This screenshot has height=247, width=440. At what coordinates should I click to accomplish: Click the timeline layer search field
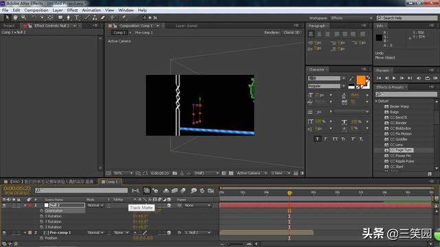[81, 191]
